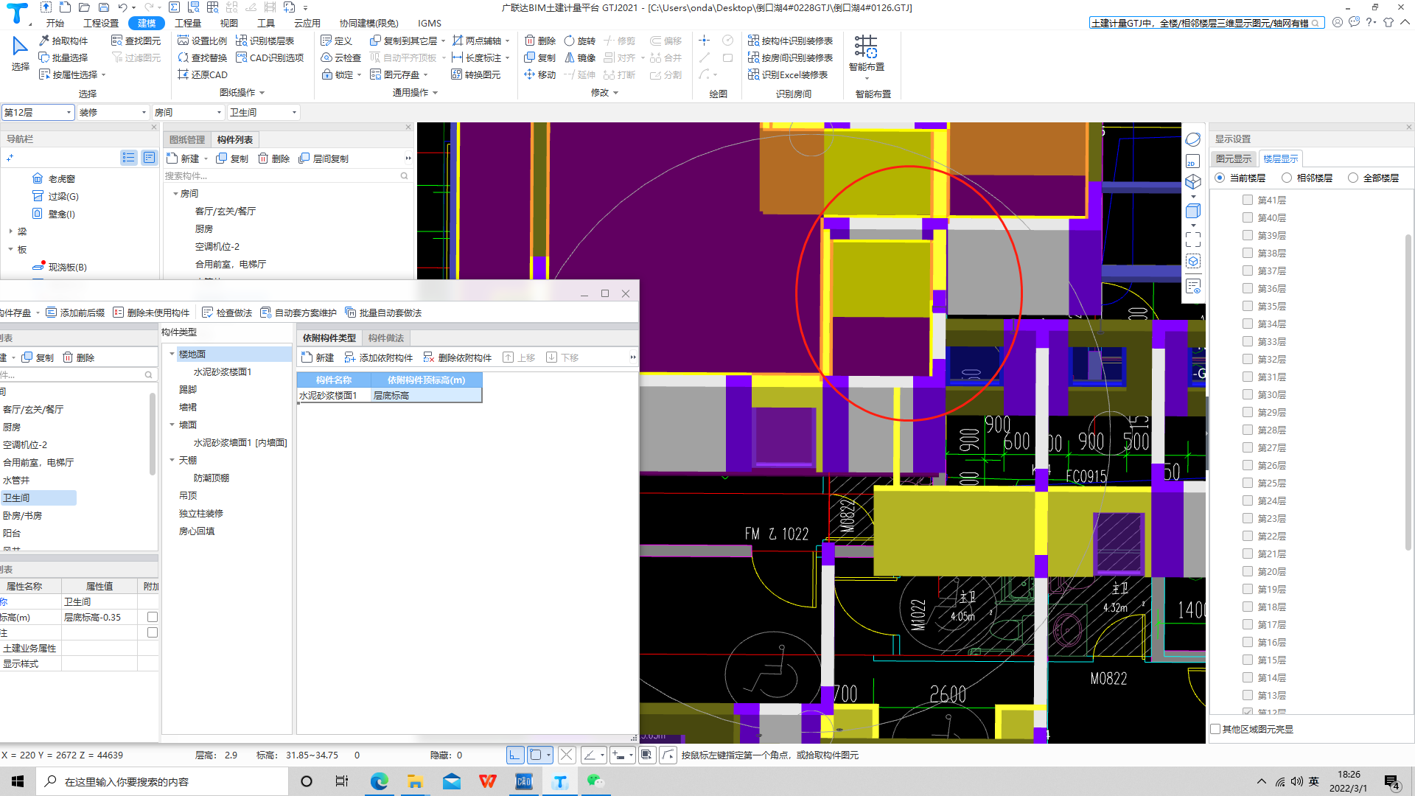Check the 第35层 checkbox

click(1248, 306)
